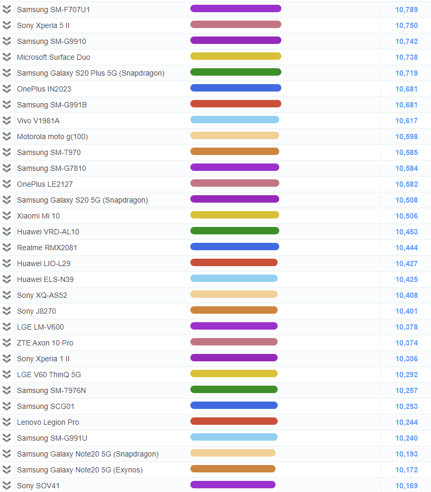Expand the Xiaomi Mi 10 row chevron
The width and height of the screenshot is (431, 492).
click(x=6, y=216)
